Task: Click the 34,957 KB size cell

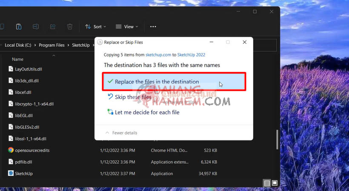Action: (x=208, y=174)
